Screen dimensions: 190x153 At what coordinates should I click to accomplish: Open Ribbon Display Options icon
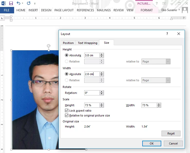[164, 3]
